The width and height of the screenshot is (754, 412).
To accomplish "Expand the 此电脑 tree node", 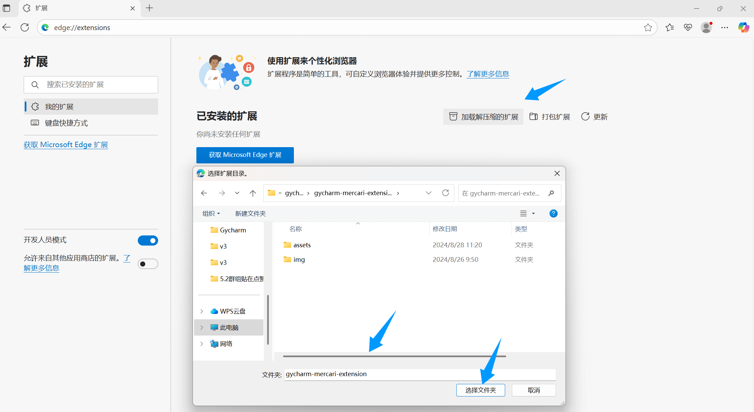I will click(202, 327).
